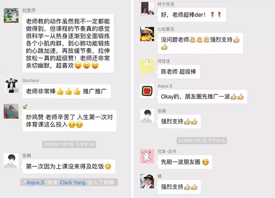
Task: Tap 刘雪萍's avatar picture
Action: (x=11, y=16)
